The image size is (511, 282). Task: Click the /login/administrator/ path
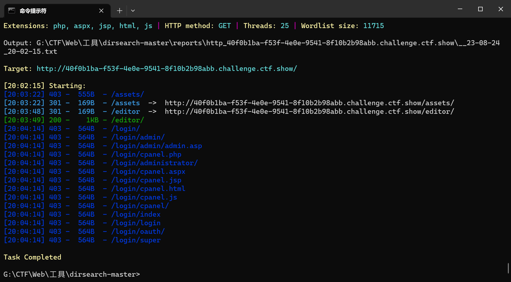[x=154, y=163]
